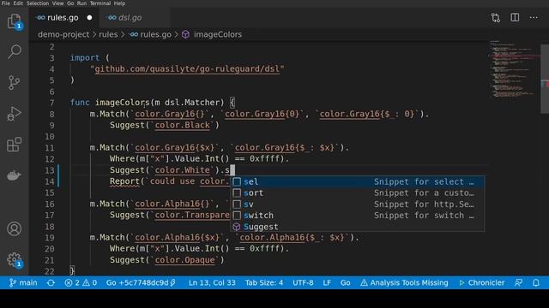The image size is (549, 308).
Task: Click the main branch status item
Action: pyautogui.click(x=23, y=283)
